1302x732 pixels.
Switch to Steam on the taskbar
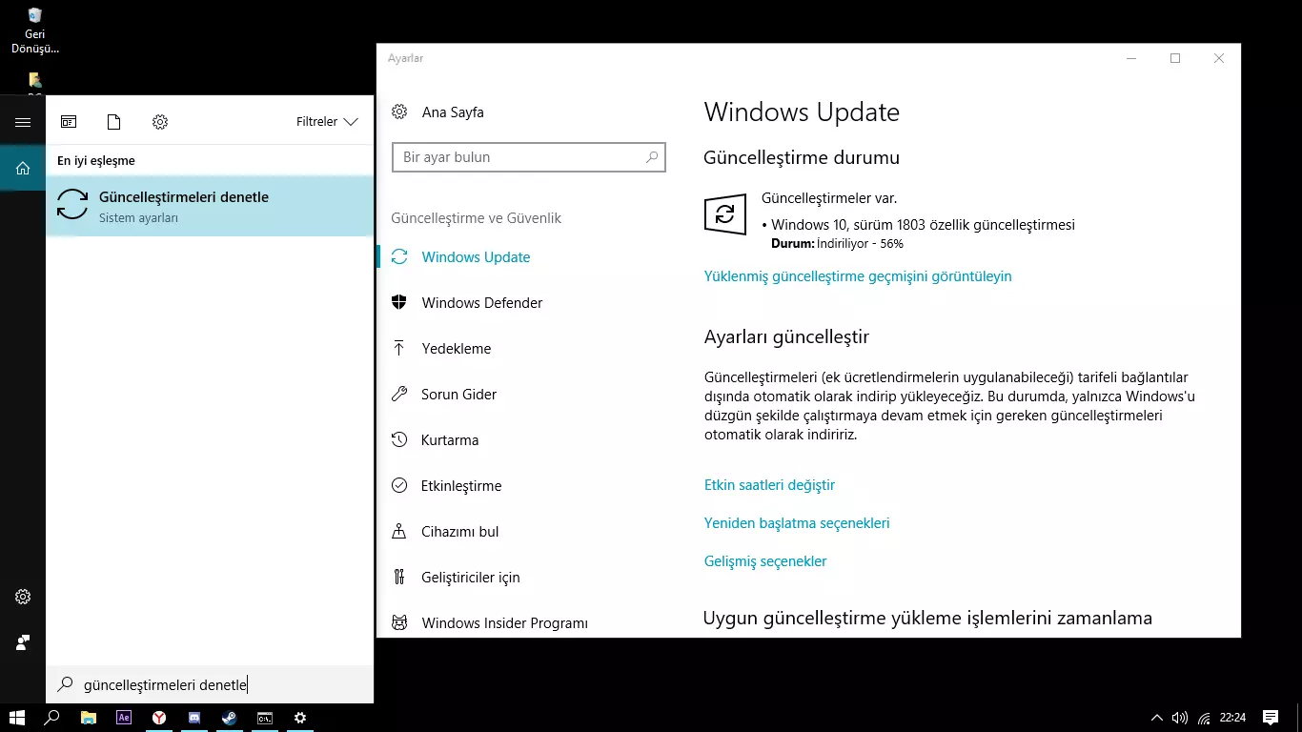point(230,718)
